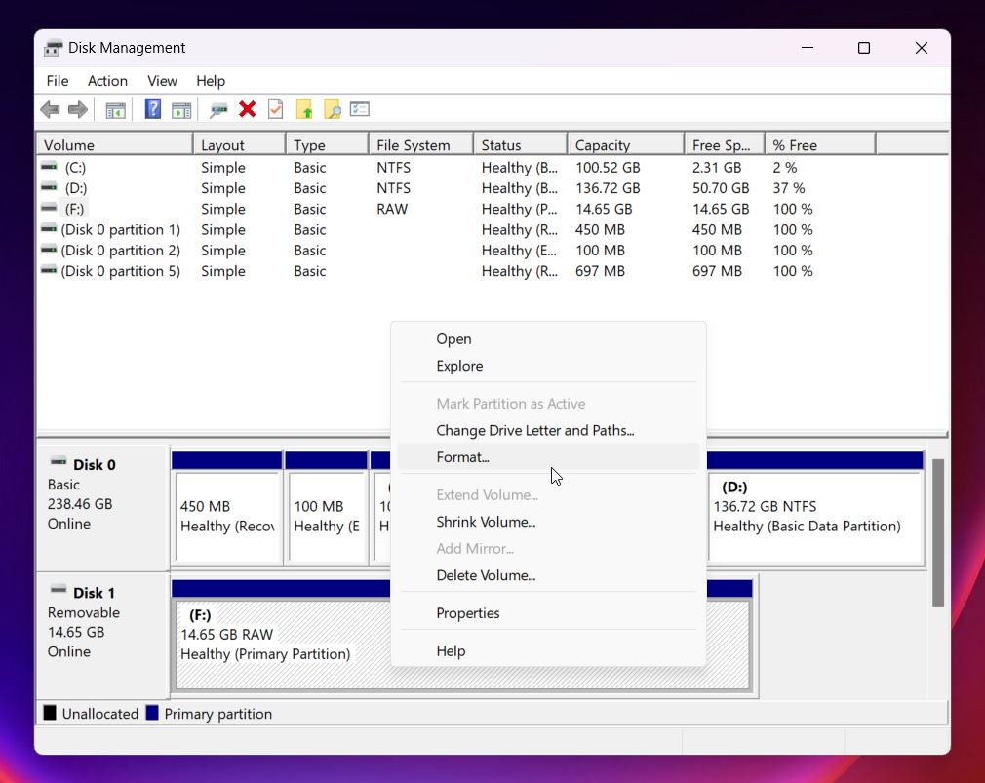The width and height of the screenshot is (985, 783).
Task: Click the vertical scrollbar thumb in disk pane
Action: tap(938, 532)
